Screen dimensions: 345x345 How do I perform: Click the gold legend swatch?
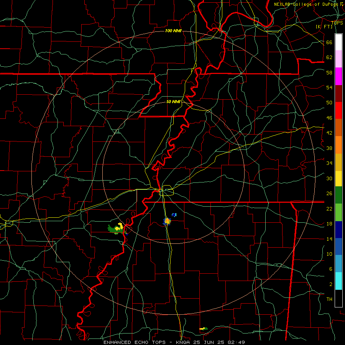point(338,162)
